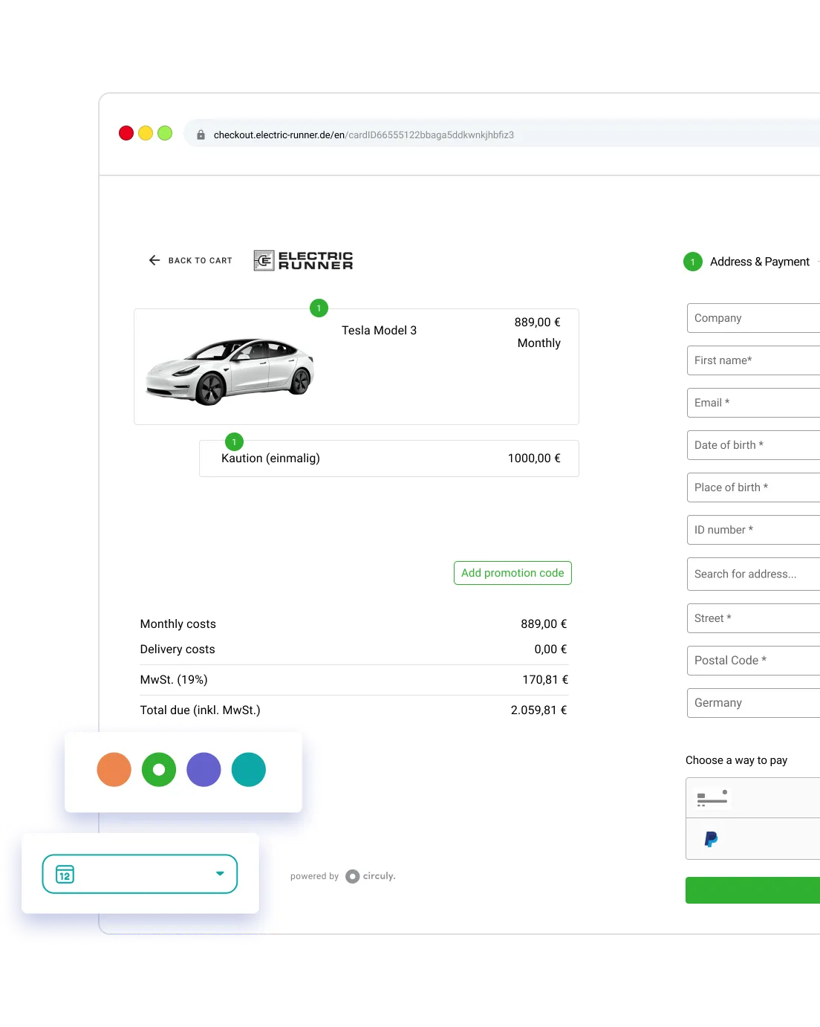Click the Delivery costs label
Viewport: 820px width, 1027px height.
pyautogui.click(x=178, y=649)
